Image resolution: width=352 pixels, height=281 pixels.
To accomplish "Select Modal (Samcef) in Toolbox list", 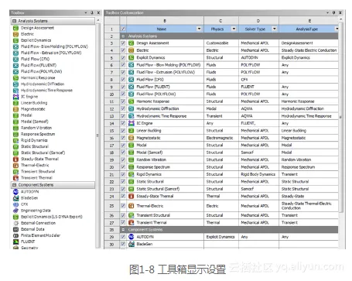I will (35, 122).
